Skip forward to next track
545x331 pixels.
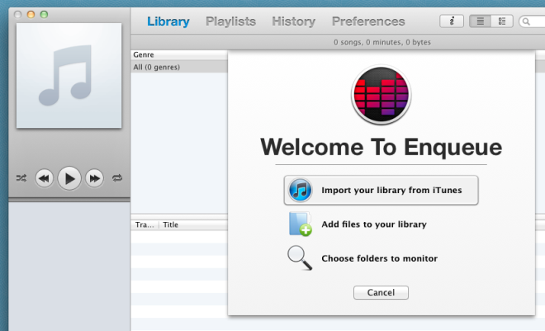94,178
